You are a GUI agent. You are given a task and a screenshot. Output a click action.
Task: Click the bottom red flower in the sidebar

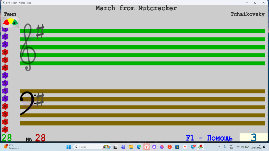pos(5,129)
